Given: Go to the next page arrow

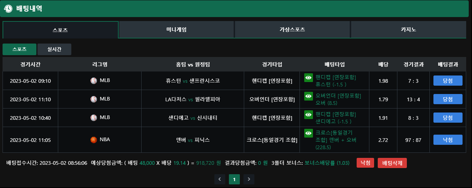Looking at the screenshot, I should click(x=249, y=179).
